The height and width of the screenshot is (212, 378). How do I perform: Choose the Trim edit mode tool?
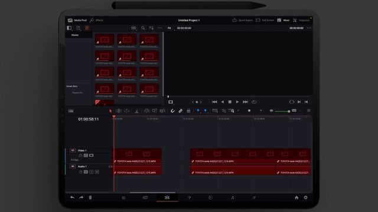point(119,111)
